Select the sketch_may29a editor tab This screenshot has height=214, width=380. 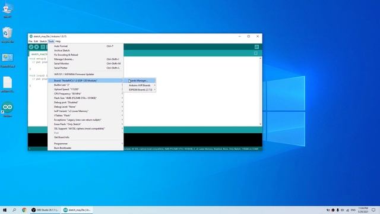(x=39, y=54)
